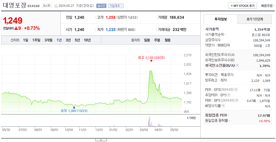Switch to the 투자정보 tab
Image resolution: width=276 pixels, height=142 pixels.
coord(221,19)
